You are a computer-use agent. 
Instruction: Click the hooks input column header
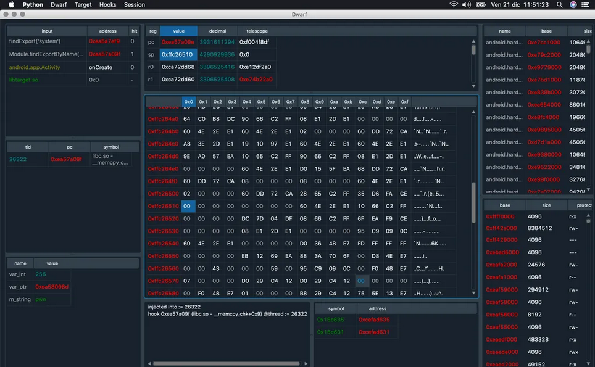tap(47, 31)
